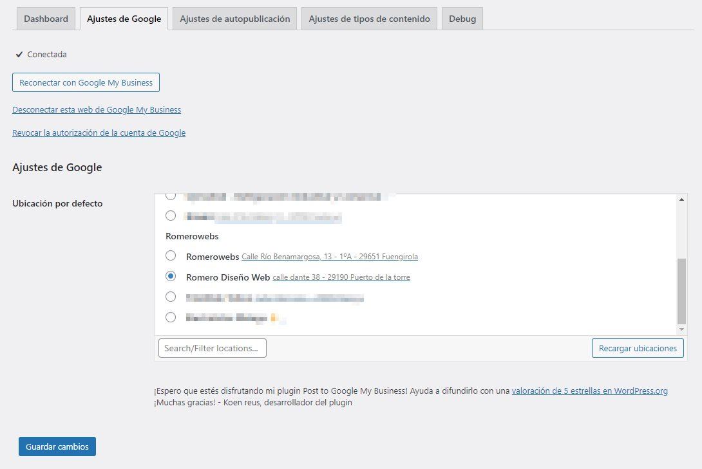Save with Guardar cambios button
This screenshot has width=702, height=469.
57,446
